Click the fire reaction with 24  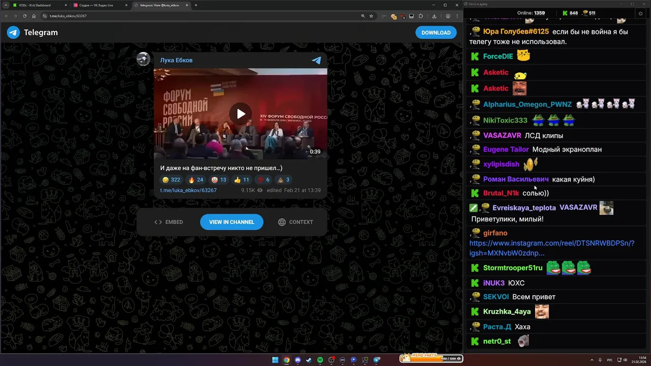tap(196, 180)
